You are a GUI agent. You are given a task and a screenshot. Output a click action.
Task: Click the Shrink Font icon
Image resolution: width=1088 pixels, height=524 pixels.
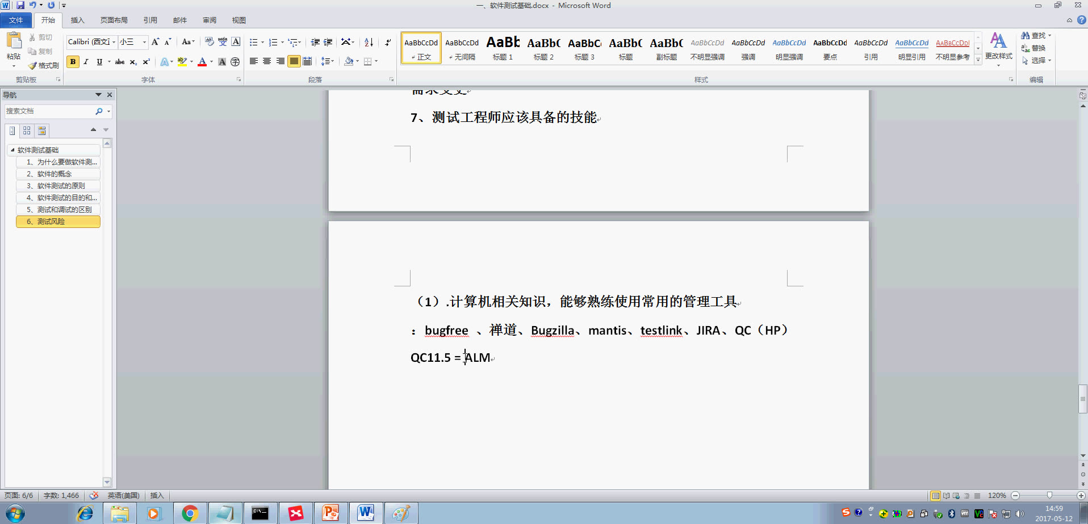click(168, 42)
